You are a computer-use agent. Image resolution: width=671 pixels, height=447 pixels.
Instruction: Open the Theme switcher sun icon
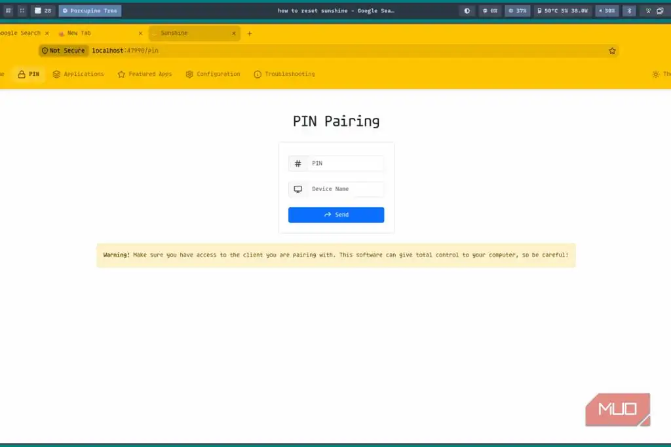coord(655,74)
